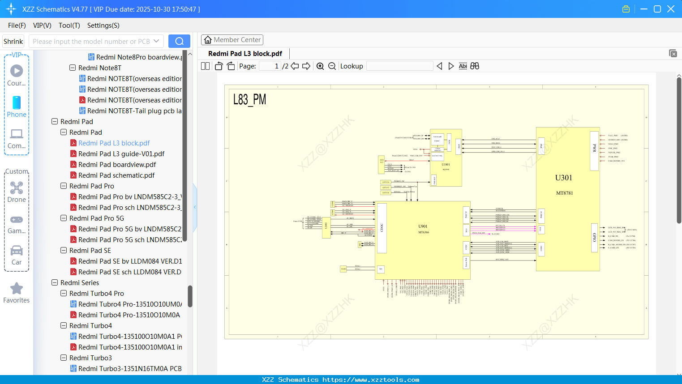Viewport: 682px width, 384px height.
Task: Collapse the Redmi Series tree node
Action: coord(55,283)
